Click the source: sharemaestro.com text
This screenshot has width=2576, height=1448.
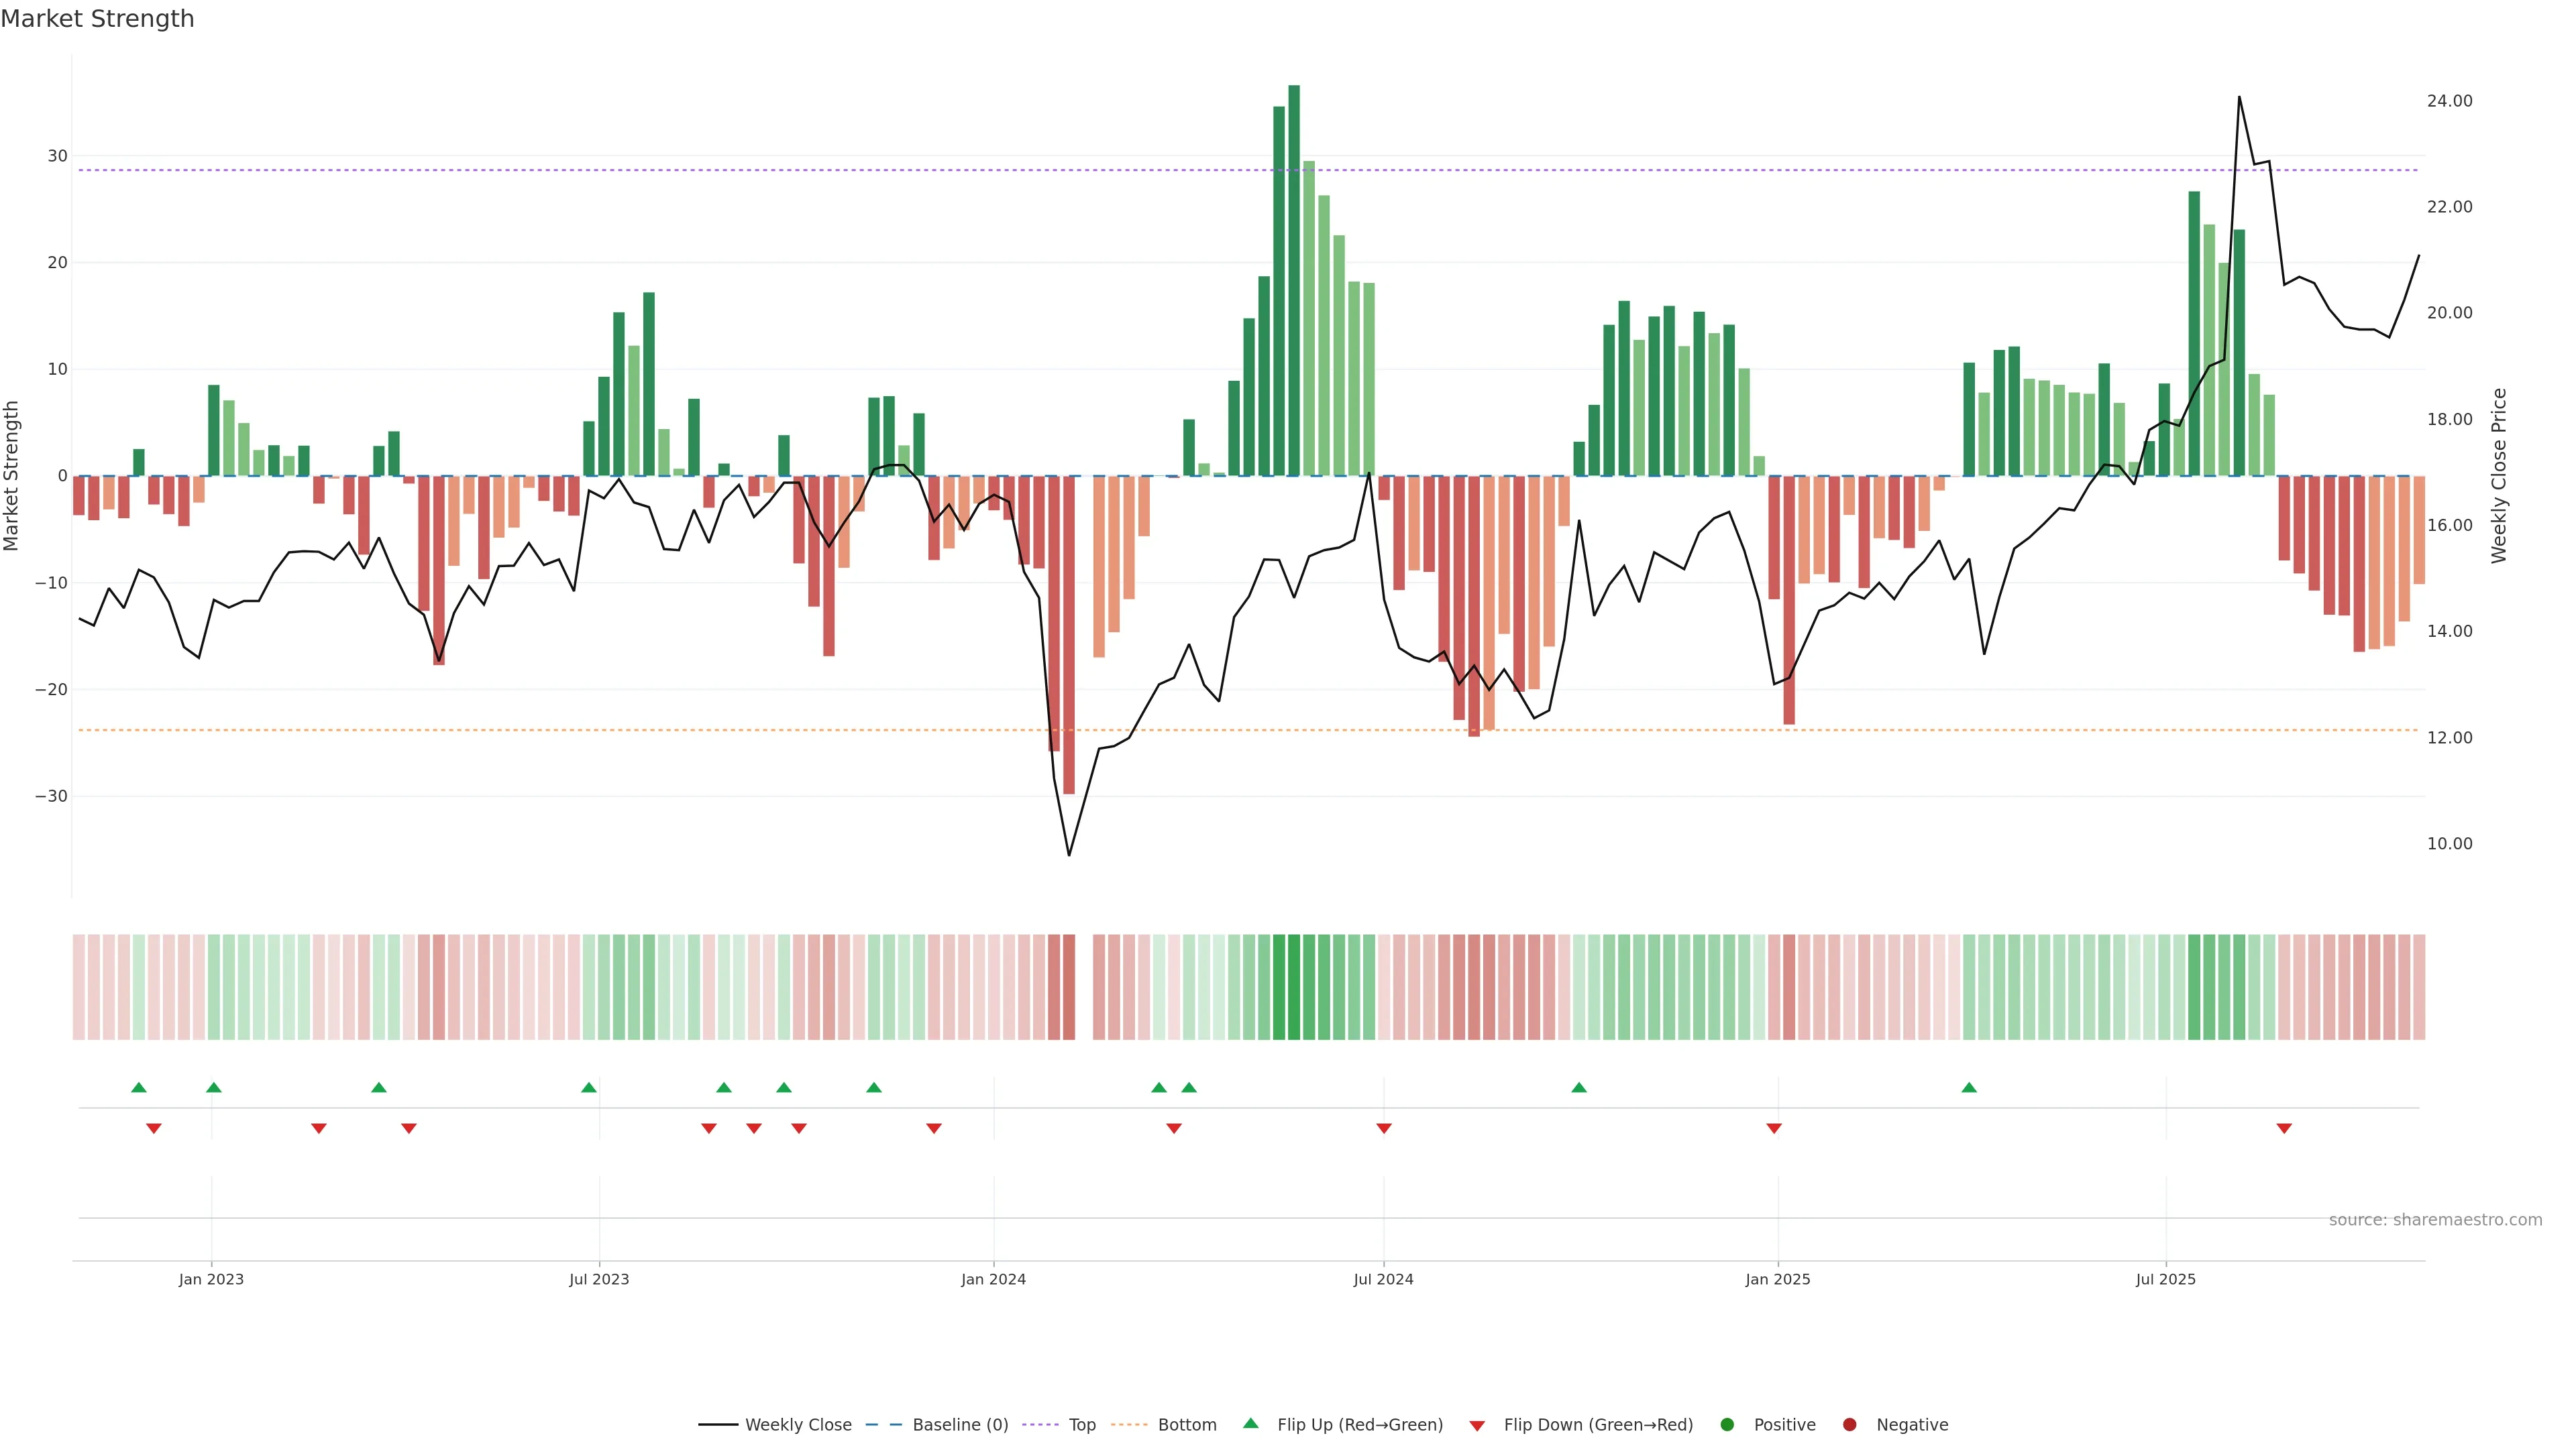coord(2435,1220)
